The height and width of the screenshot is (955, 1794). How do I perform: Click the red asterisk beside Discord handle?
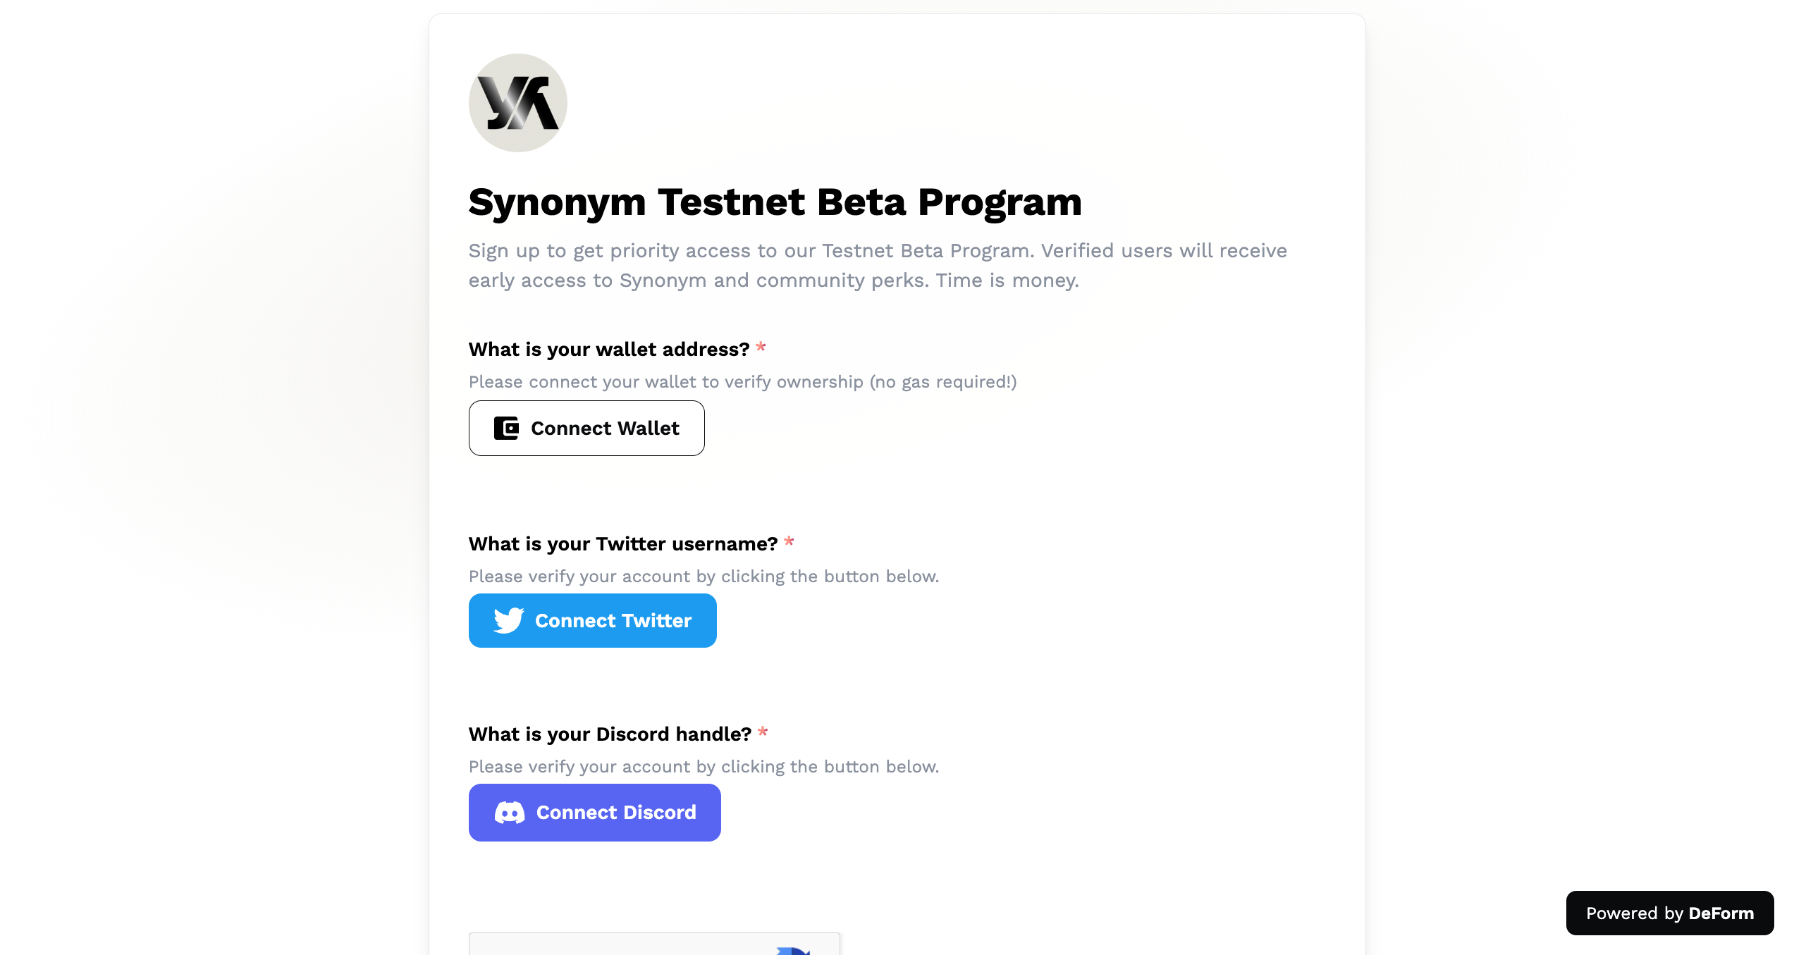[763, 732]
